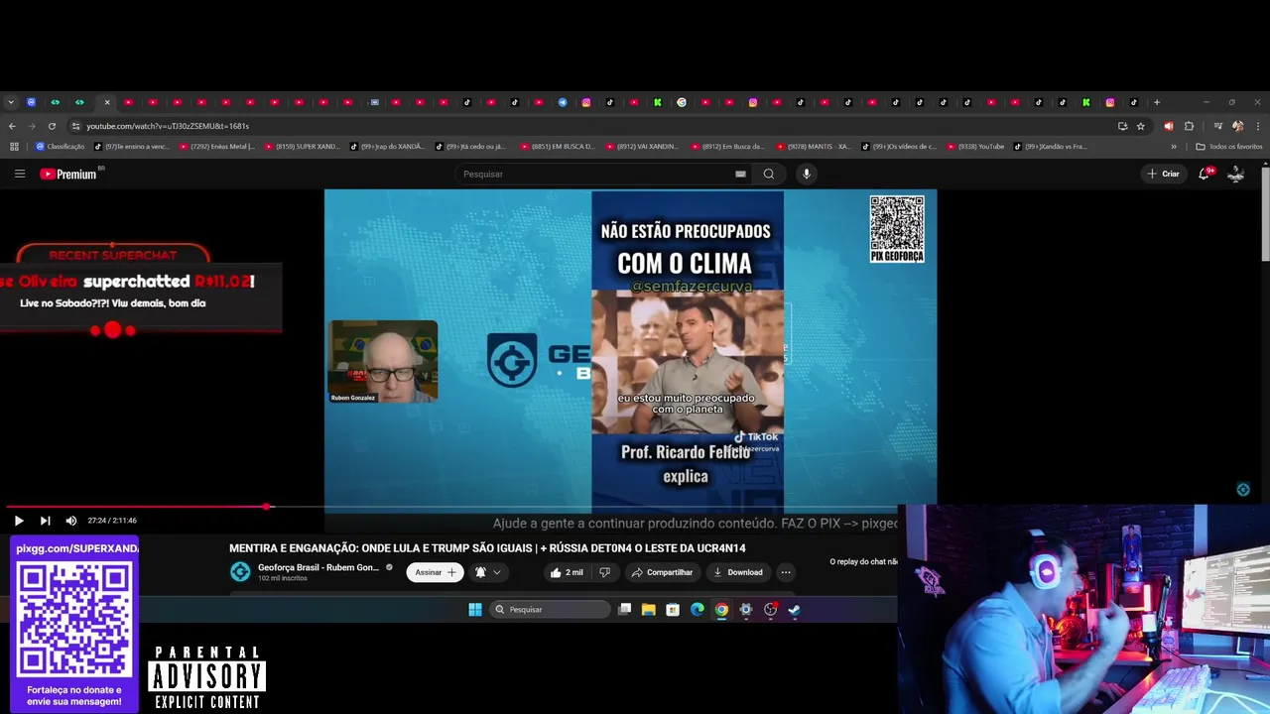1270x714 pixels.
Task: Open Chrome three-dot menu
Action: tap(1258, 126)
